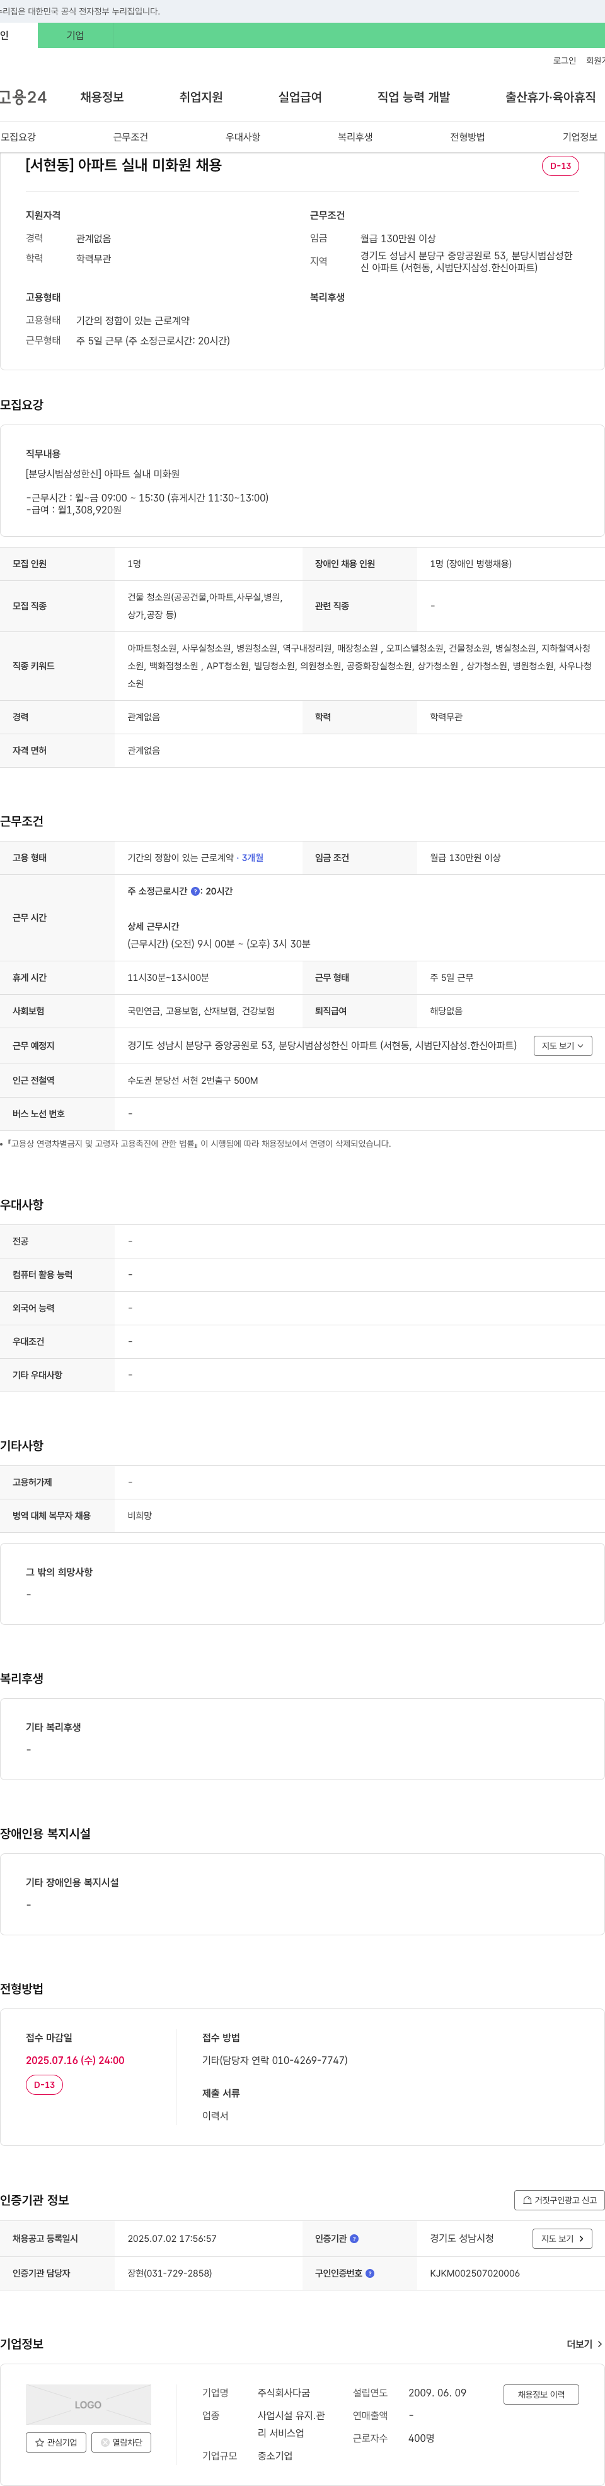Open help icon beside 인증기관 label
The width and height of the screenshot is (605, 2486).
[x=354, y=2239]
